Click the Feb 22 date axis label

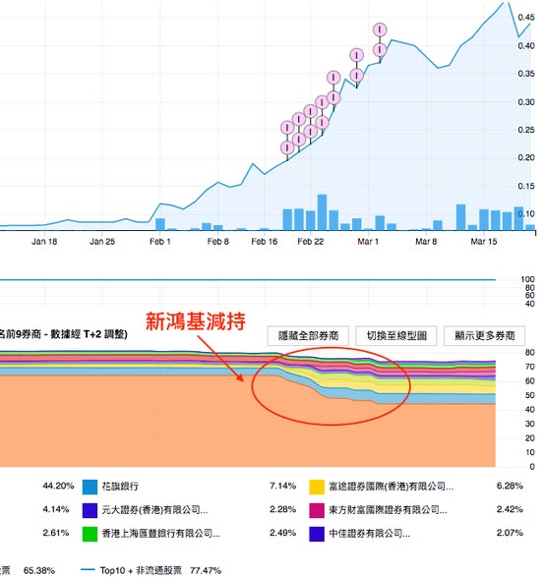pyautogui.click(x=310, y=242)
